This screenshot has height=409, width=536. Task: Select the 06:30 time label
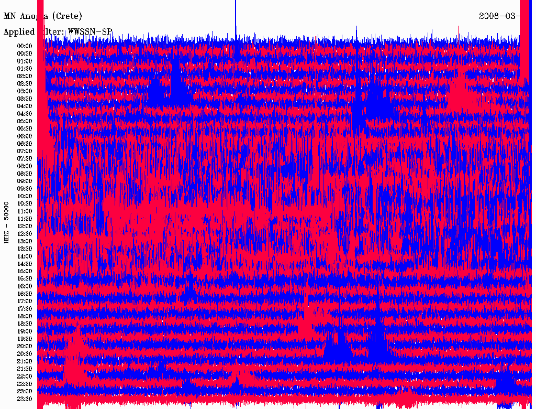(x=25, y=144)
